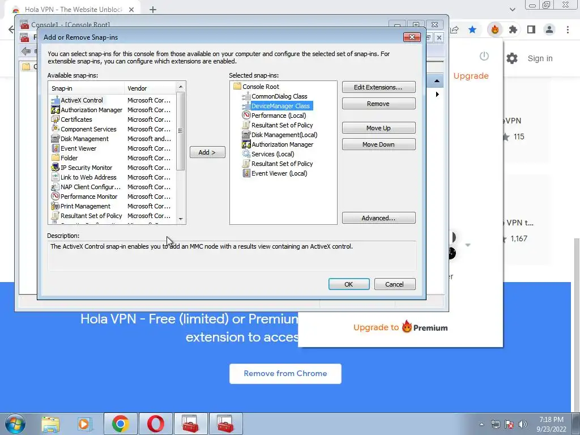This screenshot has height=435, width=580.
Task: Confirm with the OK button
Action: point(349,284)
